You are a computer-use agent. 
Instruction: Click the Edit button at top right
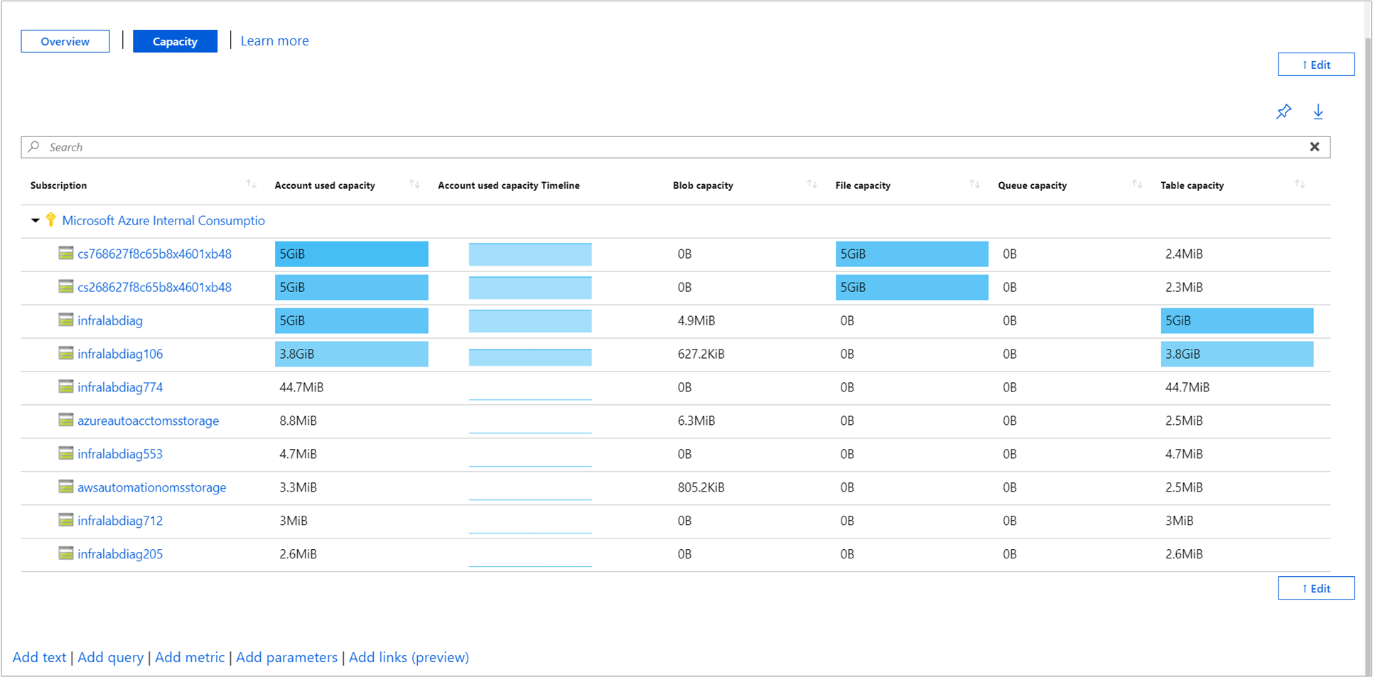[x=1316, y=64]
